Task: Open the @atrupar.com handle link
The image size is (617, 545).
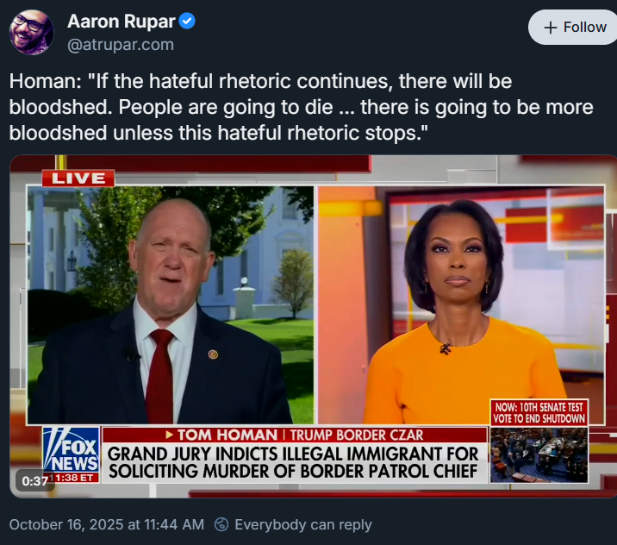Action: pos(121,45)
